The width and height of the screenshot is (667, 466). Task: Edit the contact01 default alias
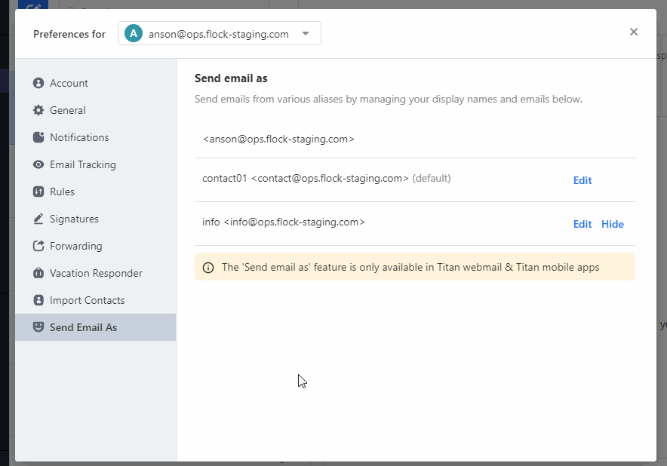[x=582, y=180]
